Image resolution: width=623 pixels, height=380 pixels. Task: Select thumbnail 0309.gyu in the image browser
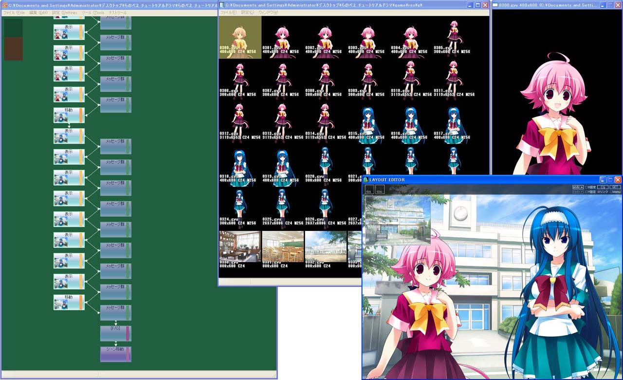(x=368, y=80)
